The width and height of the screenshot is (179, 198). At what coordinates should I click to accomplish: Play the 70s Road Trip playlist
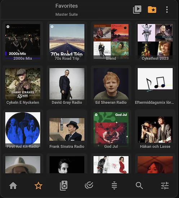pyautogui.click(x=67, y=42)
